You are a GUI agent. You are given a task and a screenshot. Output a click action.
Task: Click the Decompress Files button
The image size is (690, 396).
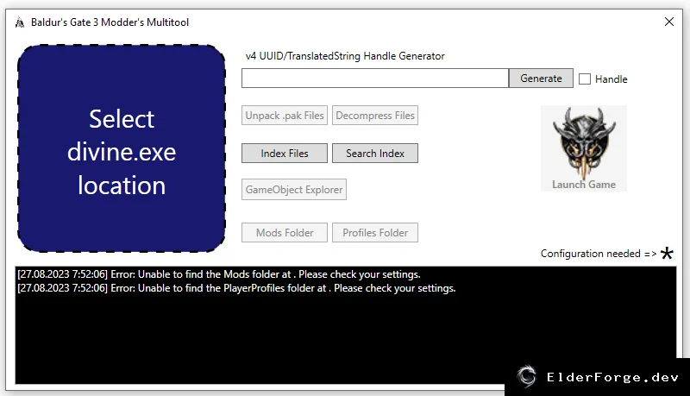point(375,116)
